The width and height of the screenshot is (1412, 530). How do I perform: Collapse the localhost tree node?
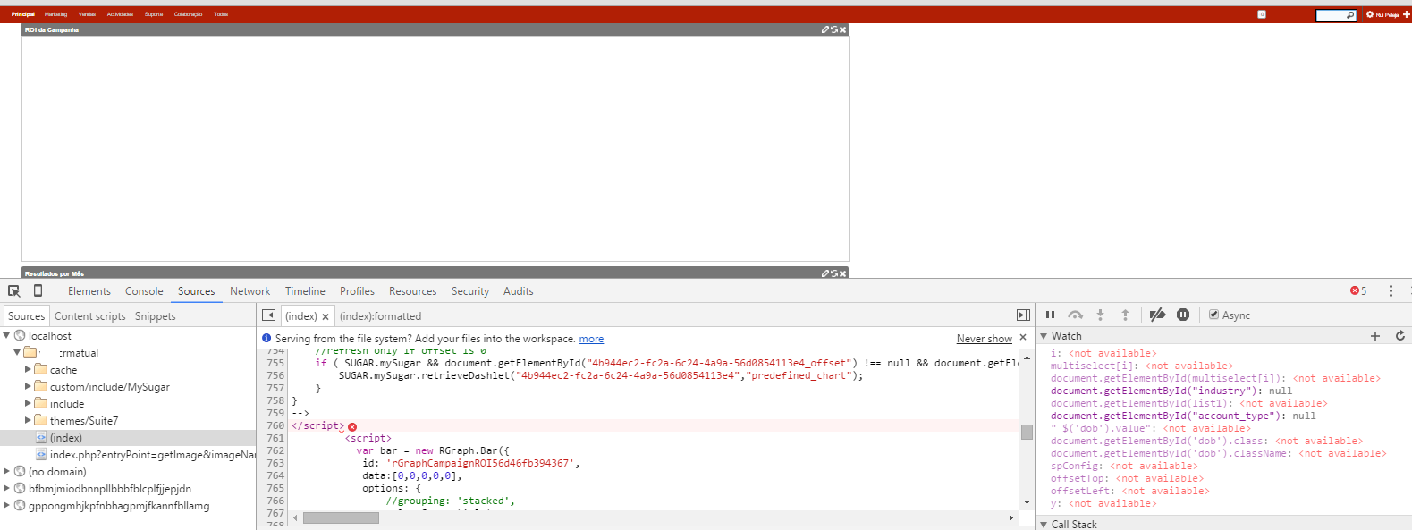[7, 336]
